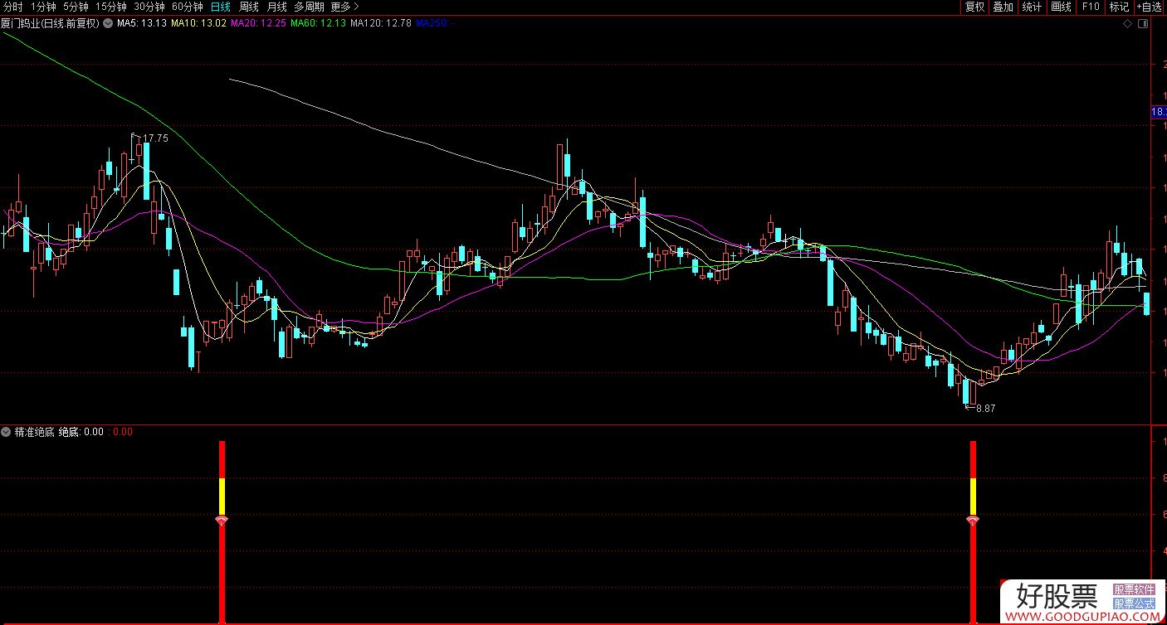This screenshot has width=1167, height=625.
Task: Switch to 日线 daily chart
Action: [220, 7]
